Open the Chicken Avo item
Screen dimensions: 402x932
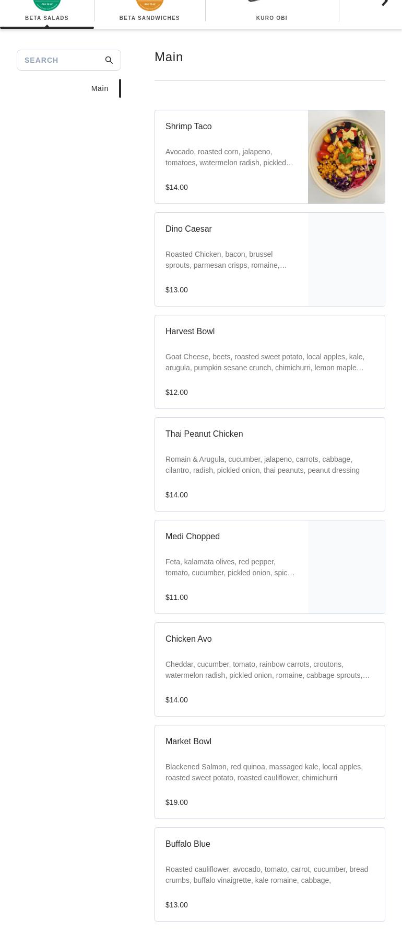coord(269,669)
